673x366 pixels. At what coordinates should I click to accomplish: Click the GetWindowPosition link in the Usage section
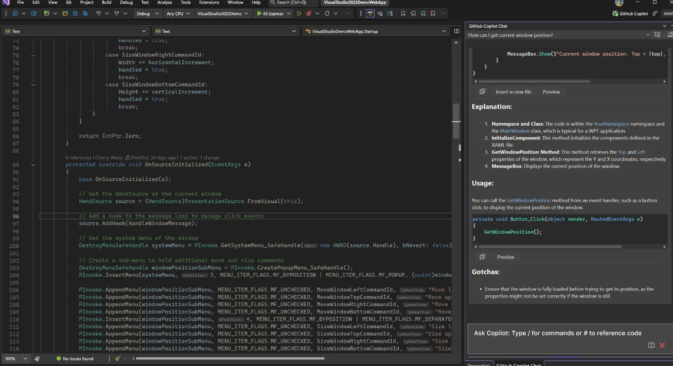click(x=528, y=200)
